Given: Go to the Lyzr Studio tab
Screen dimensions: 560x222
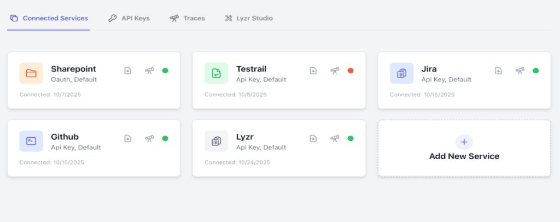Looking at the screenshot, I should coord(249,18).
